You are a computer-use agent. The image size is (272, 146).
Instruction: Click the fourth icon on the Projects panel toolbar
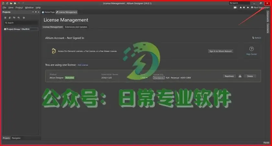19,18
